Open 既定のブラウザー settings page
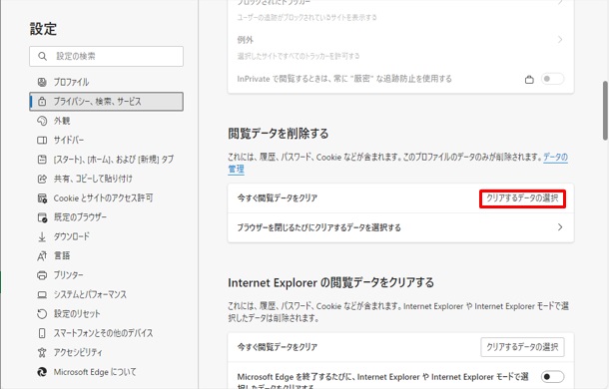This screenshot has width=609, height=389. click(x=106, y=217)
